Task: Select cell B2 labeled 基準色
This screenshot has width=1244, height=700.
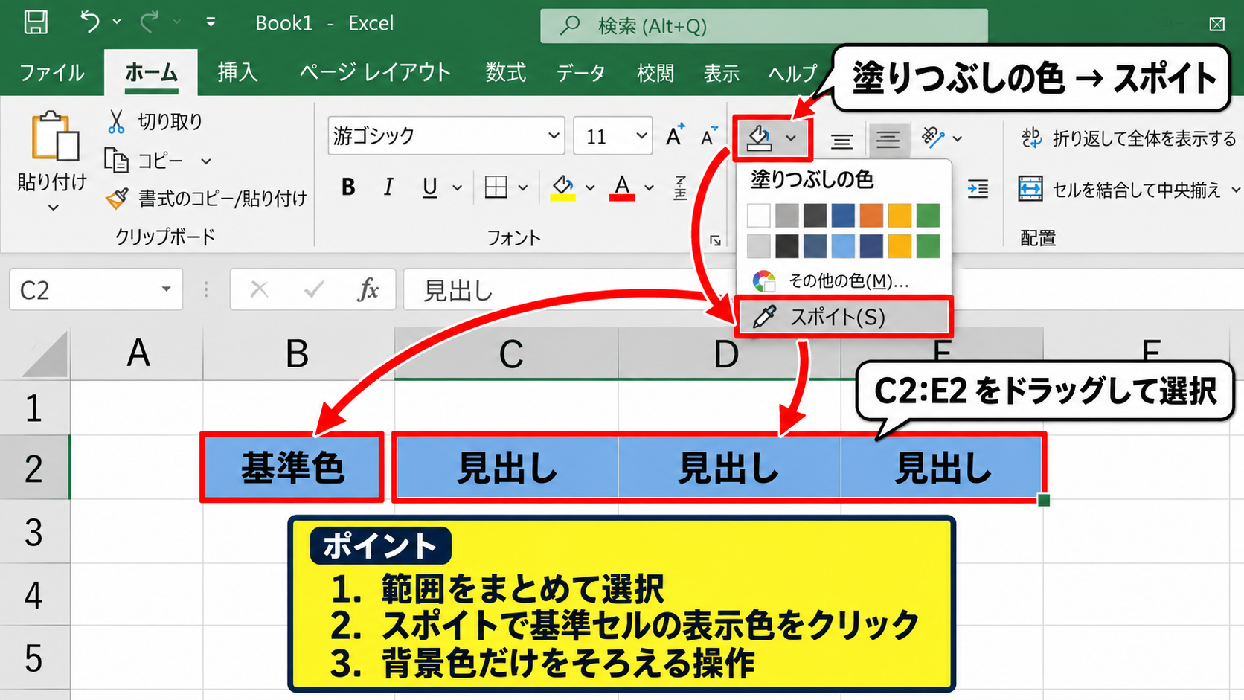Action: point(292,468)
